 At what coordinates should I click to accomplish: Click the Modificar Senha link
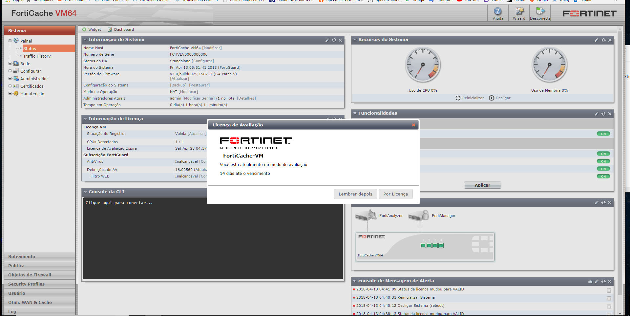(199, 98)
